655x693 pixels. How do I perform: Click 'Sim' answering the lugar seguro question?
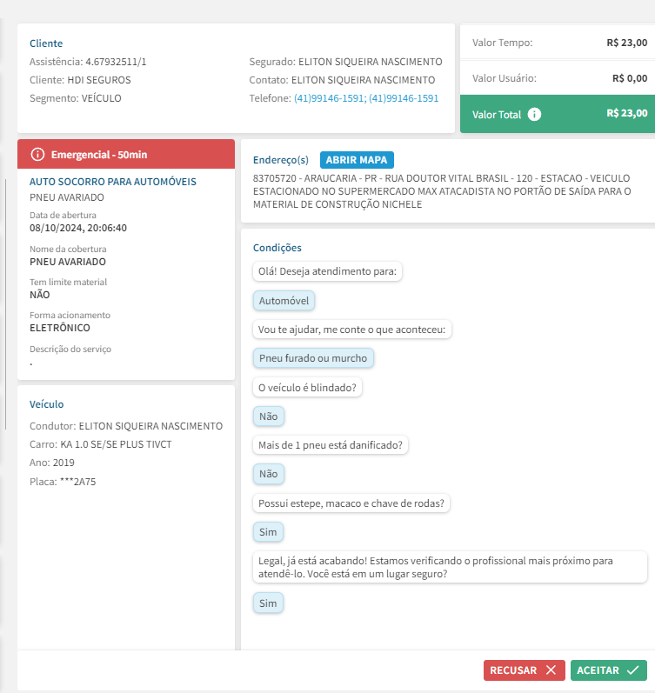[268, 603]
